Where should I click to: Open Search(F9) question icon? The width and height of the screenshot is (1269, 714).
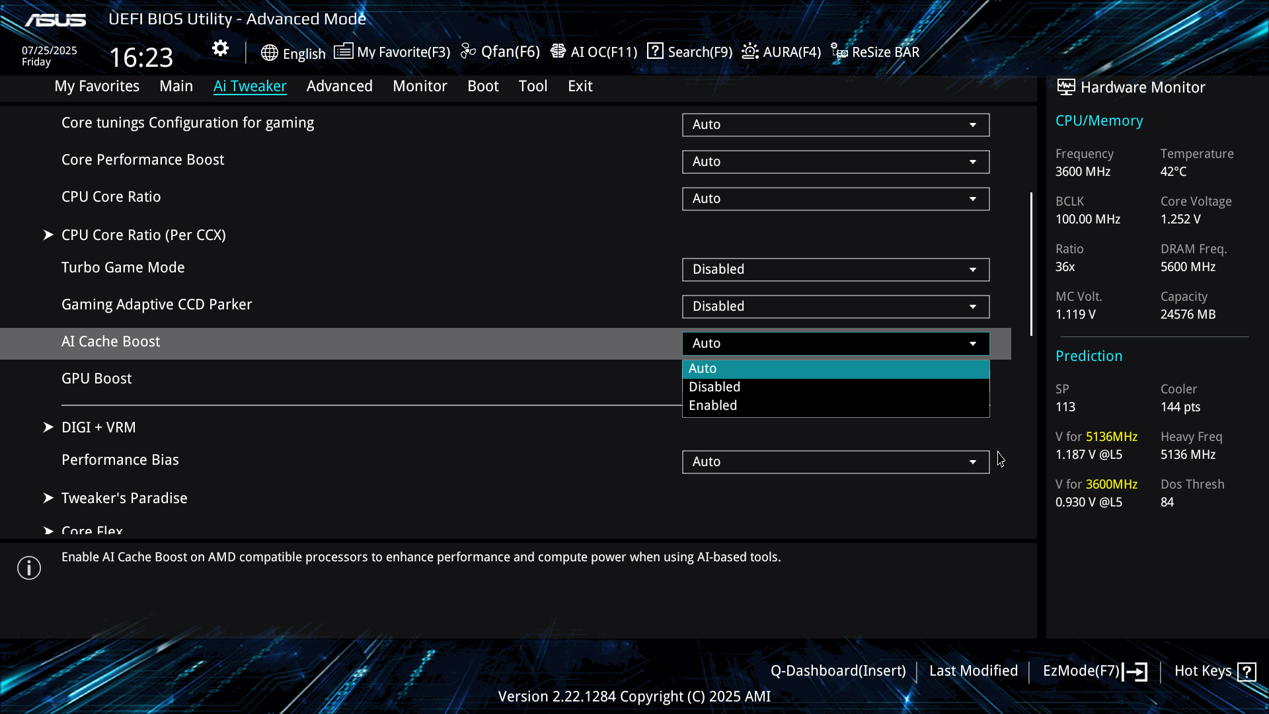pos(655,51)
